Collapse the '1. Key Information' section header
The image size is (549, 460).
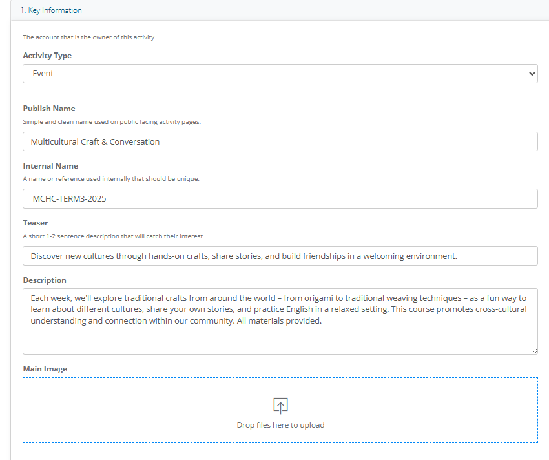tap(51, 10)
